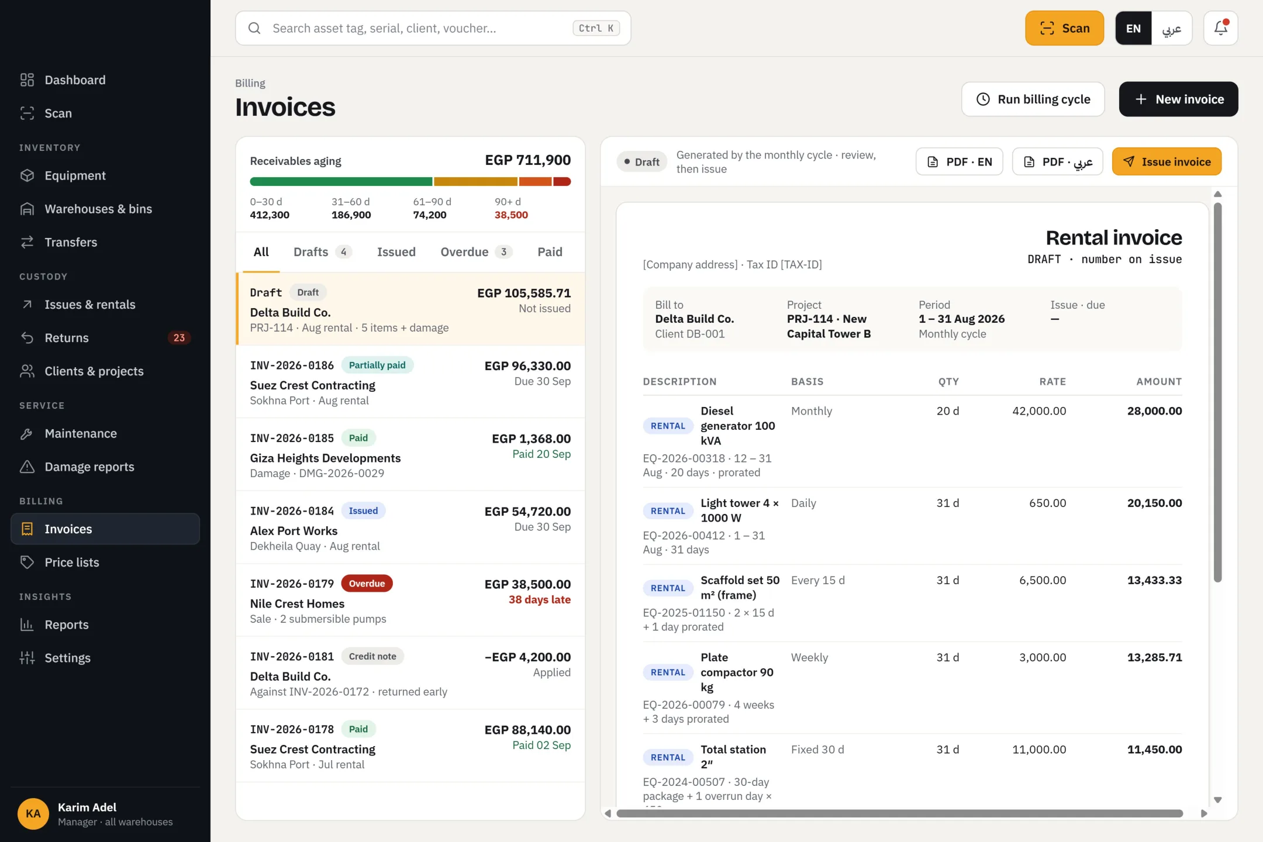The width and height of the screenshot is (1263, 842).
Task: Switch language to Arabic عربي
Action: 1172,28
